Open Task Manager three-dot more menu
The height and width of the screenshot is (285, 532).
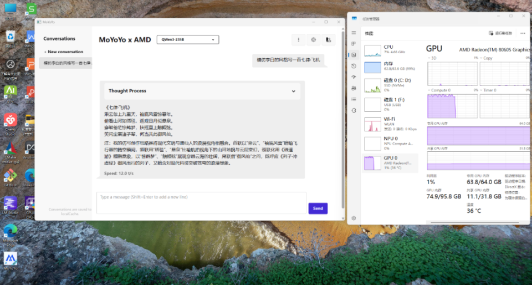(523, 33)
